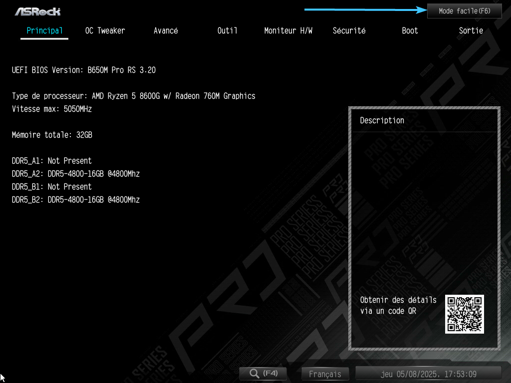Open the search (F4) magnifier button
Screen dimensions: 511x383
coord(263,373)
